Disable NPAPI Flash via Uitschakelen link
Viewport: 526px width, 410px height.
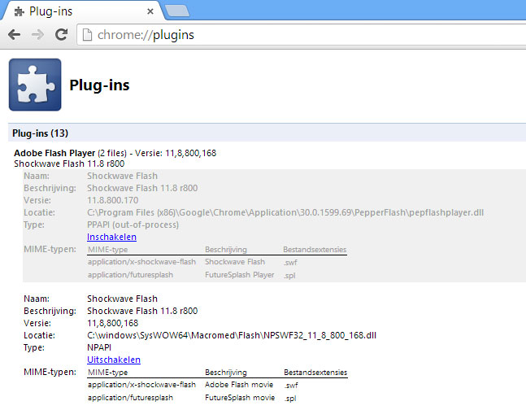114,360
